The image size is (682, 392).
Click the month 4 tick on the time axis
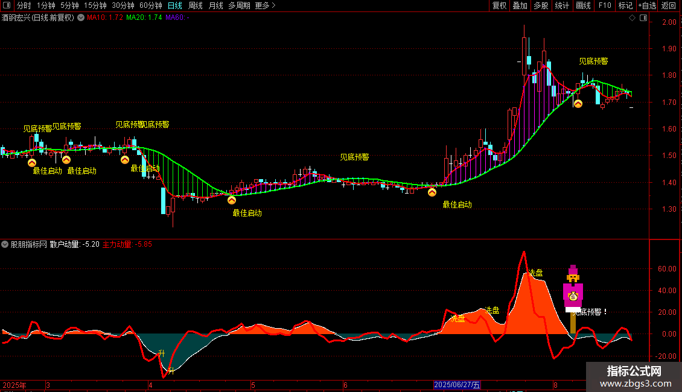(x=150, y=385)
